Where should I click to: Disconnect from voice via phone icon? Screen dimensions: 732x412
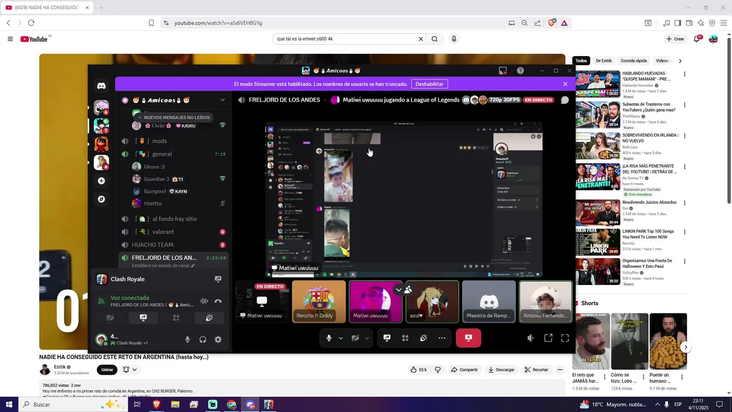[x=218, y=301]
